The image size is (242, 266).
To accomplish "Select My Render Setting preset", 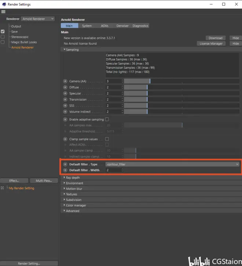I will coord(22,188).
